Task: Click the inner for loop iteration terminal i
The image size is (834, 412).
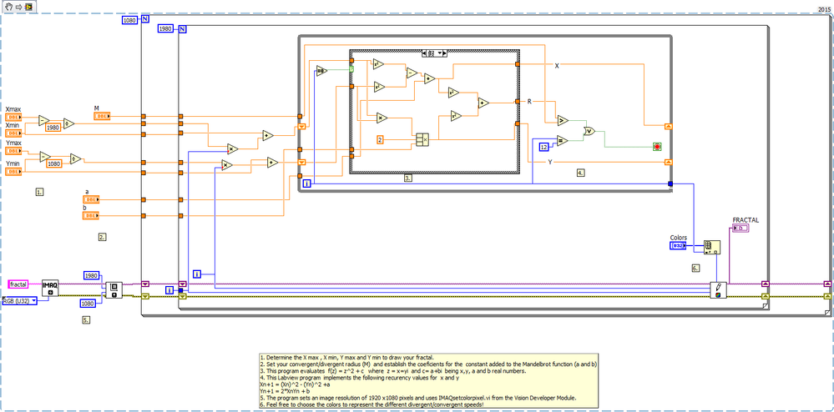Action: click(x=197, y=274)
